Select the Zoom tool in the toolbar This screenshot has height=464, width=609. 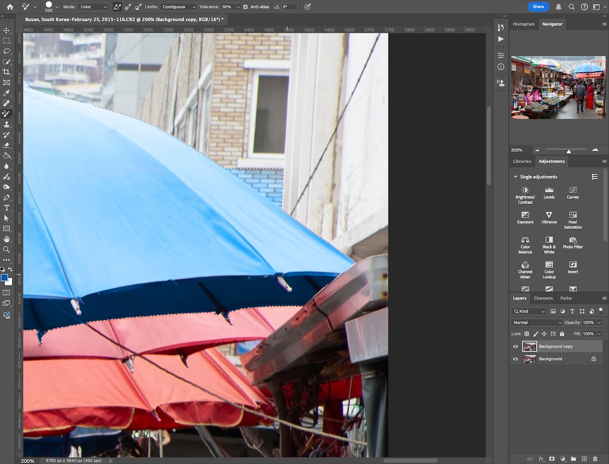pyautogui.click(x=7, y=249)
